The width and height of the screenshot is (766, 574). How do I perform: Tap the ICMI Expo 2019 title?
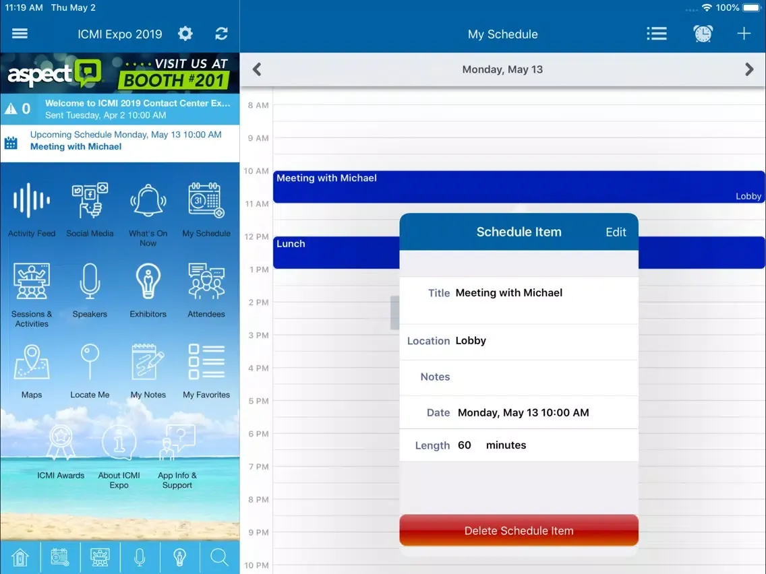pos(120,34)
